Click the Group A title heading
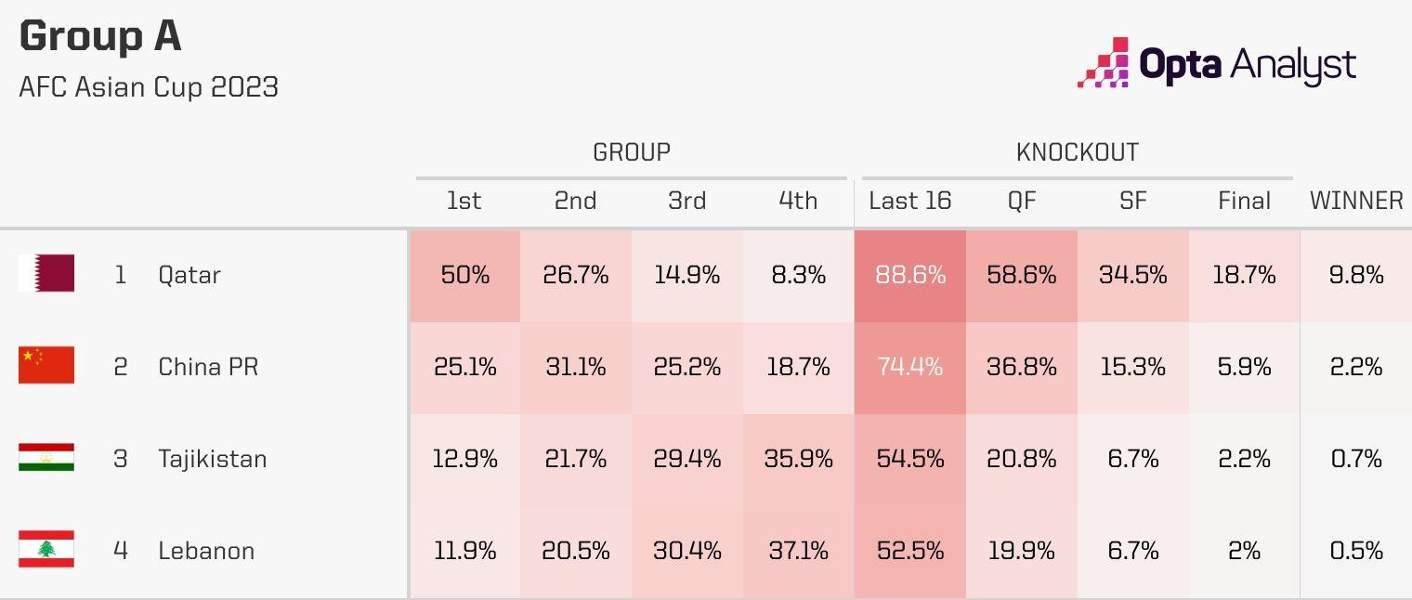Screen dimensions: 1412x600 [x=100, y=37]
